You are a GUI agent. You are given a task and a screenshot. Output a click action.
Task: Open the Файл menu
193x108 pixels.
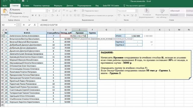(5, 6)
